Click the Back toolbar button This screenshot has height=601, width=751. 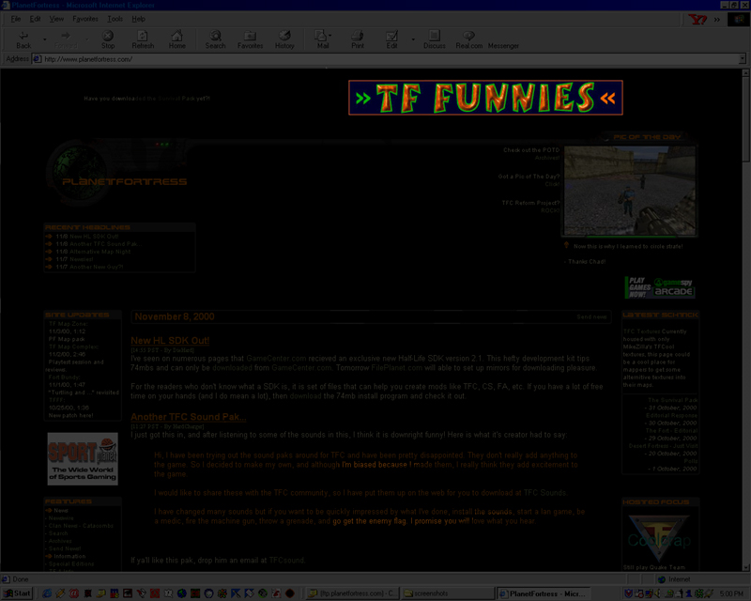(x=23, y=39)
